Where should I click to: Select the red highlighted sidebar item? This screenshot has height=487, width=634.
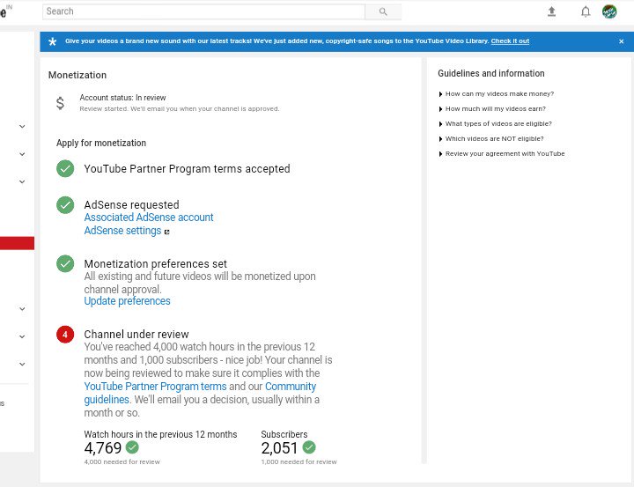pos(17,243)
